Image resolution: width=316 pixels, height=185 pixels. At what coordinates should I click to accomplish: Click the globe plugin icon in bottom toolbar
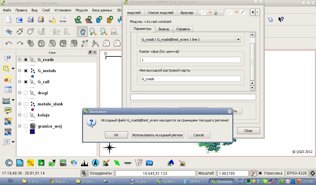click(x=74, y=163)
